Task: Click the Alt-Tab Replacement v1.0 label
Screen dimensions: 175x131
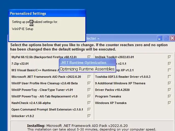Action: pos(44,96)
